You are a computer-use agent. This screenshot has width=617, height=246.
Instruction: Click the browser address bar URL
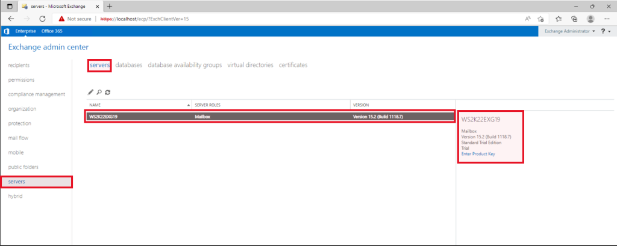pyautogui.click(x=145, y=19)
